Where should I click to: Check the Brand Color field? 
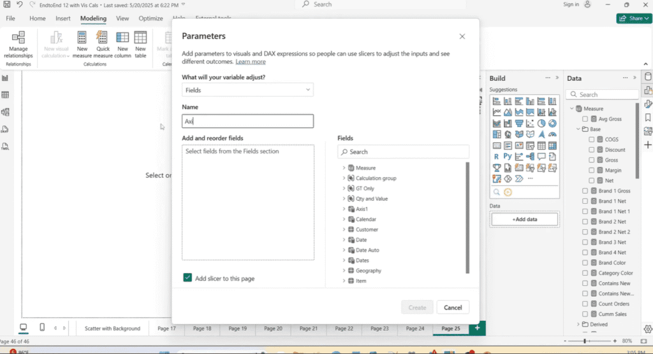click(585, 263)
